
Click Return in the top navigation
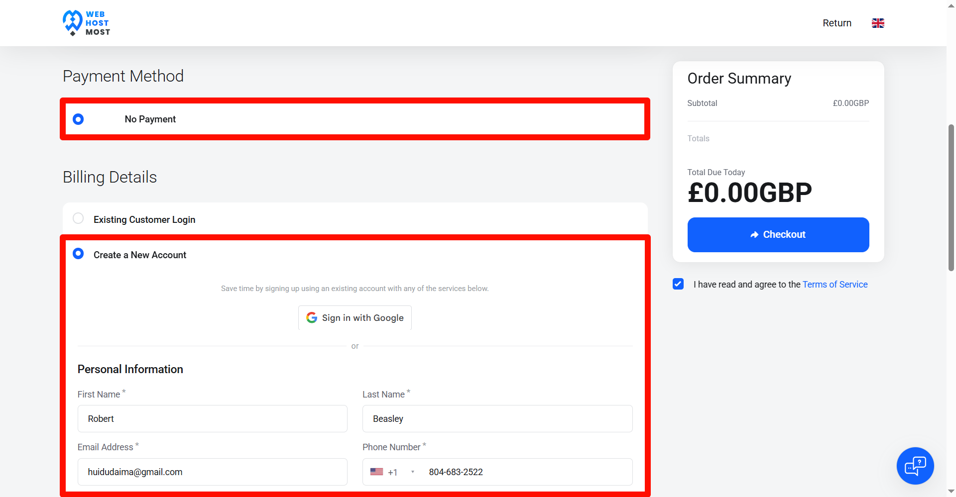837,23
